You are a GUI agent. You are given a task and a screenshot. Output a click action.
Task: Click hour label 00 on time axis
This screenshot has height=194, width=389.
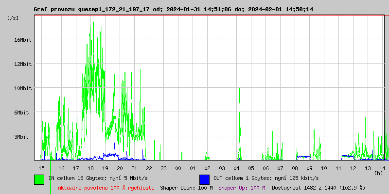(x=178, y=168)
